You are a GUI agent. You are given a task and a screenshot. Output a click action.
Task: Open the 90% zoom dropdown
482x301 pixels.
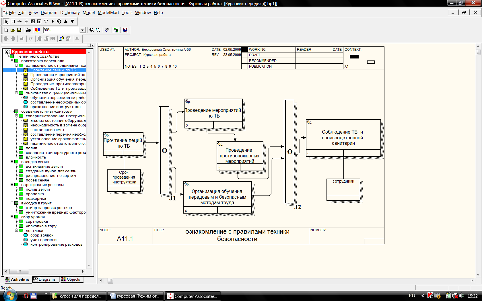coord(82,30)
